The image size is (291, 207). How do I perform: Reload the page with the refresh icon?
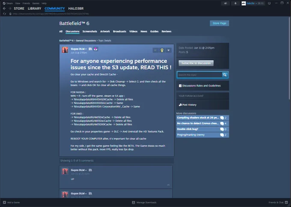click(4, 14)
